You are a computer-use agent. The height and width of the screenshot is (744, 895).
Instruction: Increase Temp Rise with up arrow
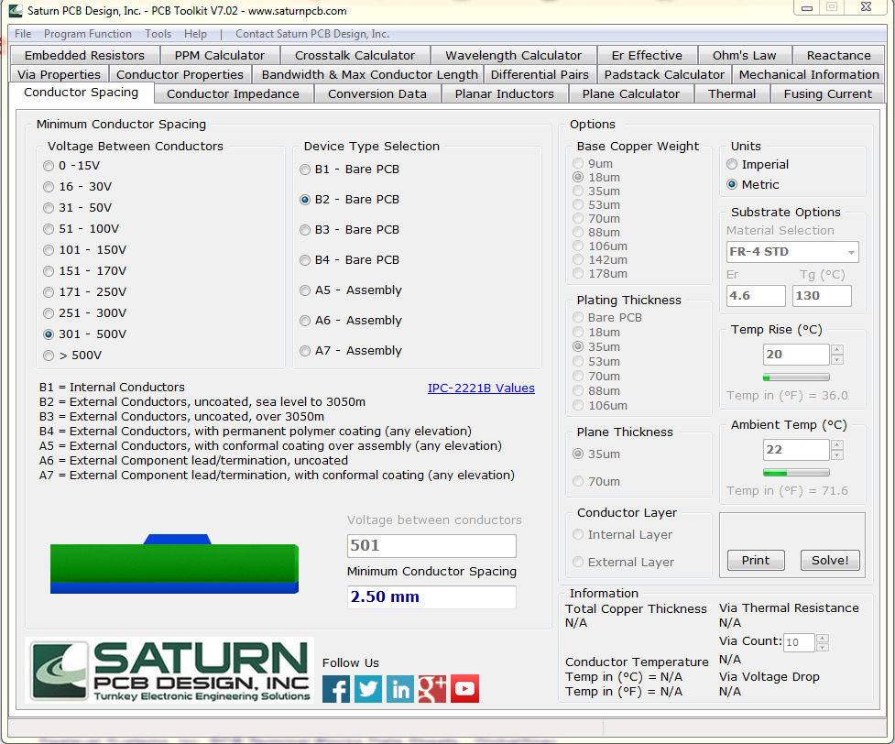pos(836,350)
